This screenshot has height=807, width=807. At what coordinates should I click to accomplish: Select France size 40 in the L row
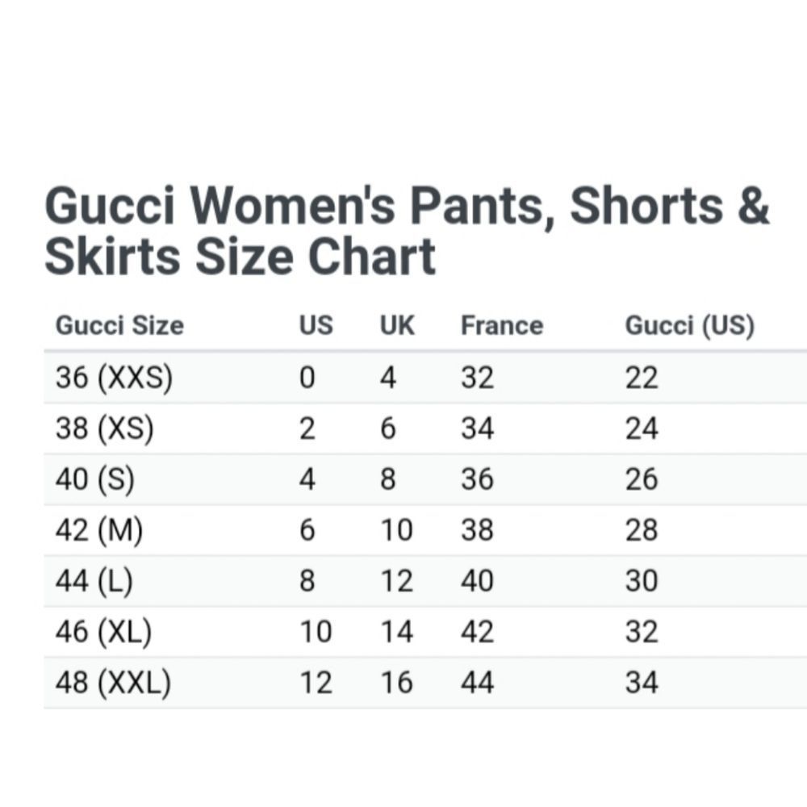pyautogui.click(x=477, y=581)
